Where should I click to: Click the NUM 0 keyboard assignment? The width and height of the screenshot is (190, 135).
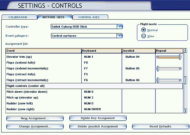(x=89, y=103)
